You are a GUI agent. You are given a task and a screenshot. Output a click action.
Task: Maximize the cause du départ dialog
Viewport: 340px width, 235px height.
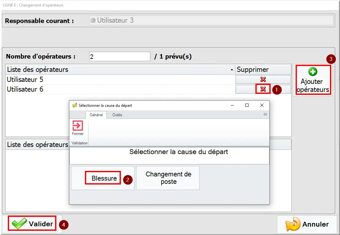247,105
